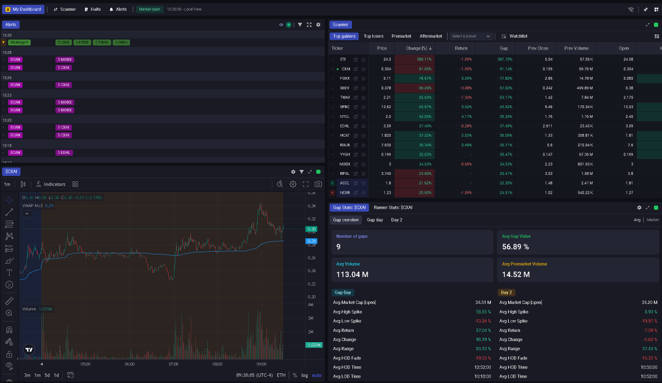Open the Fibonacci retracement tool
This screenshot has height=383, width=662.
(9, 224)
